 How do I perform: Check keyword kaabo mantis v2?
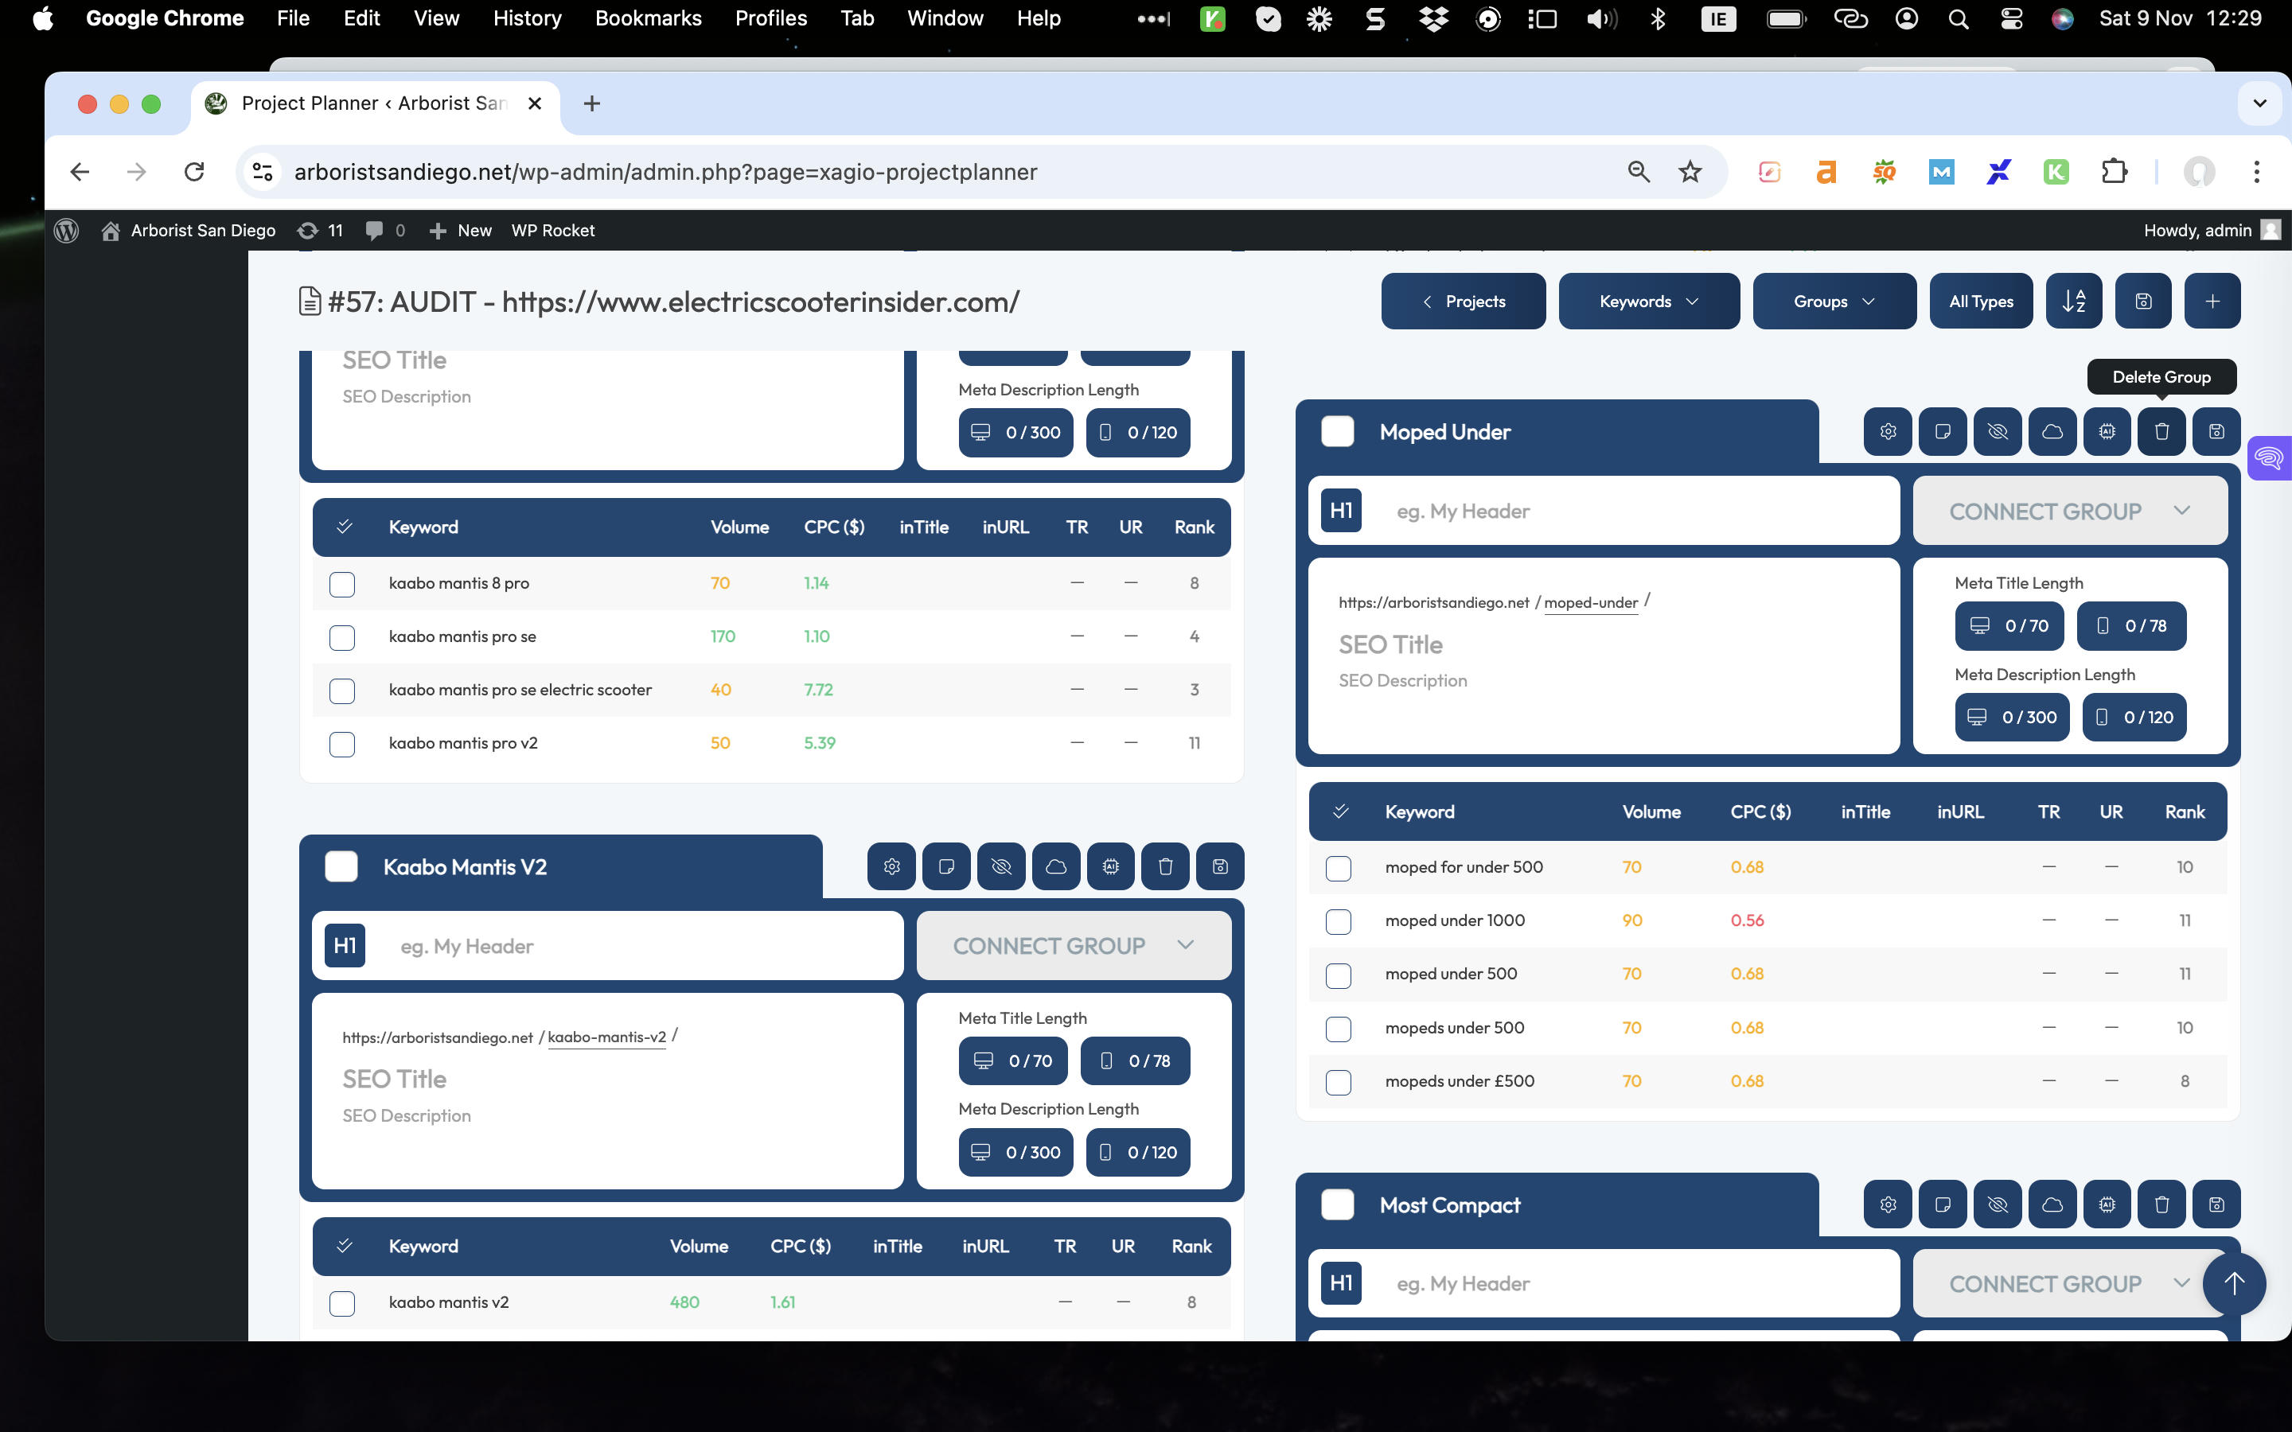click(342, 1303)
